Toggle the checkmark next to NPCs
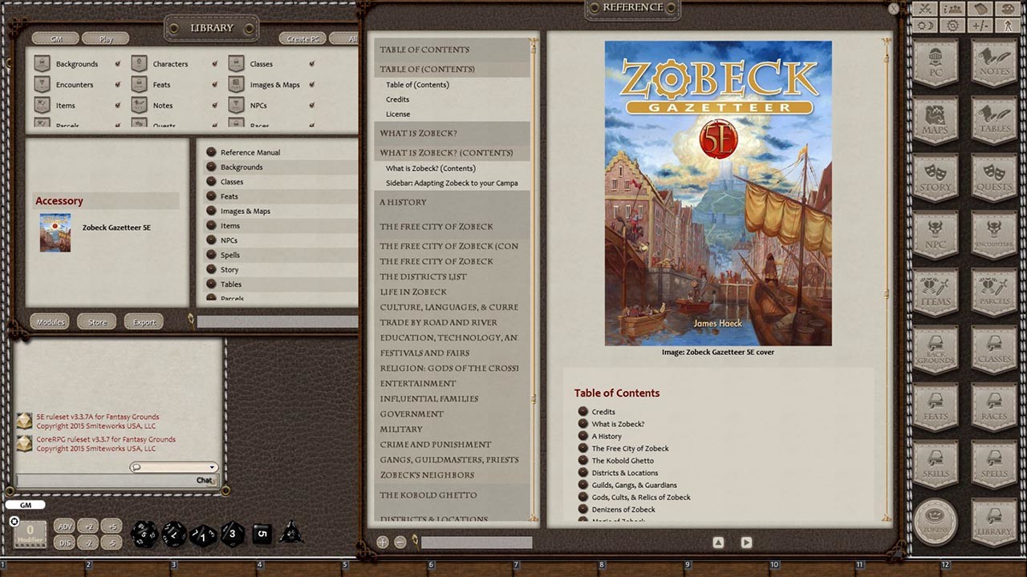Image resolution: width=1027 pixels, height=577 pixels. coord(312,105)
